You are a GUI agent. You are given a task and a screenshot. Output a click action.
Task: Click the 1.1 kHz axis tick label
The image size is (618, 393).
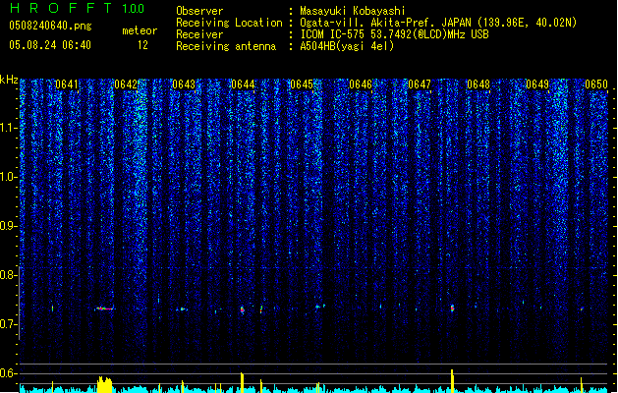[x=8, y=128]
